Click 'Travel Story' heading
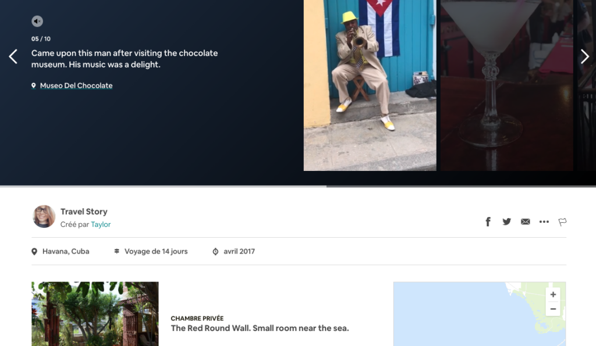Screen dimensions: 596x346 click(x=84, y=212)
